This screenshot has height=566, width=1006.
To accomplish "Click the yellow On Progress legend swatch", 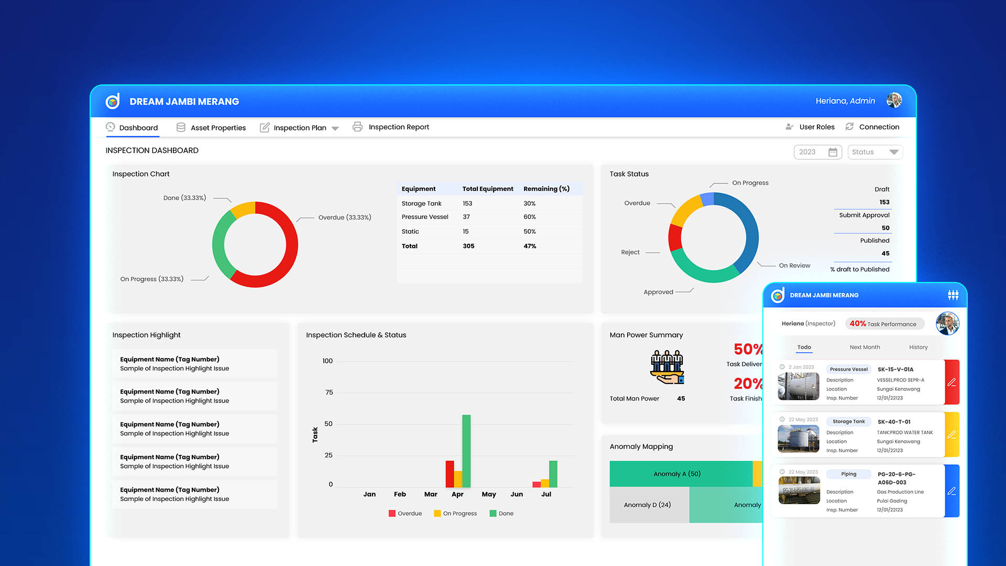I will coord(438,514).
